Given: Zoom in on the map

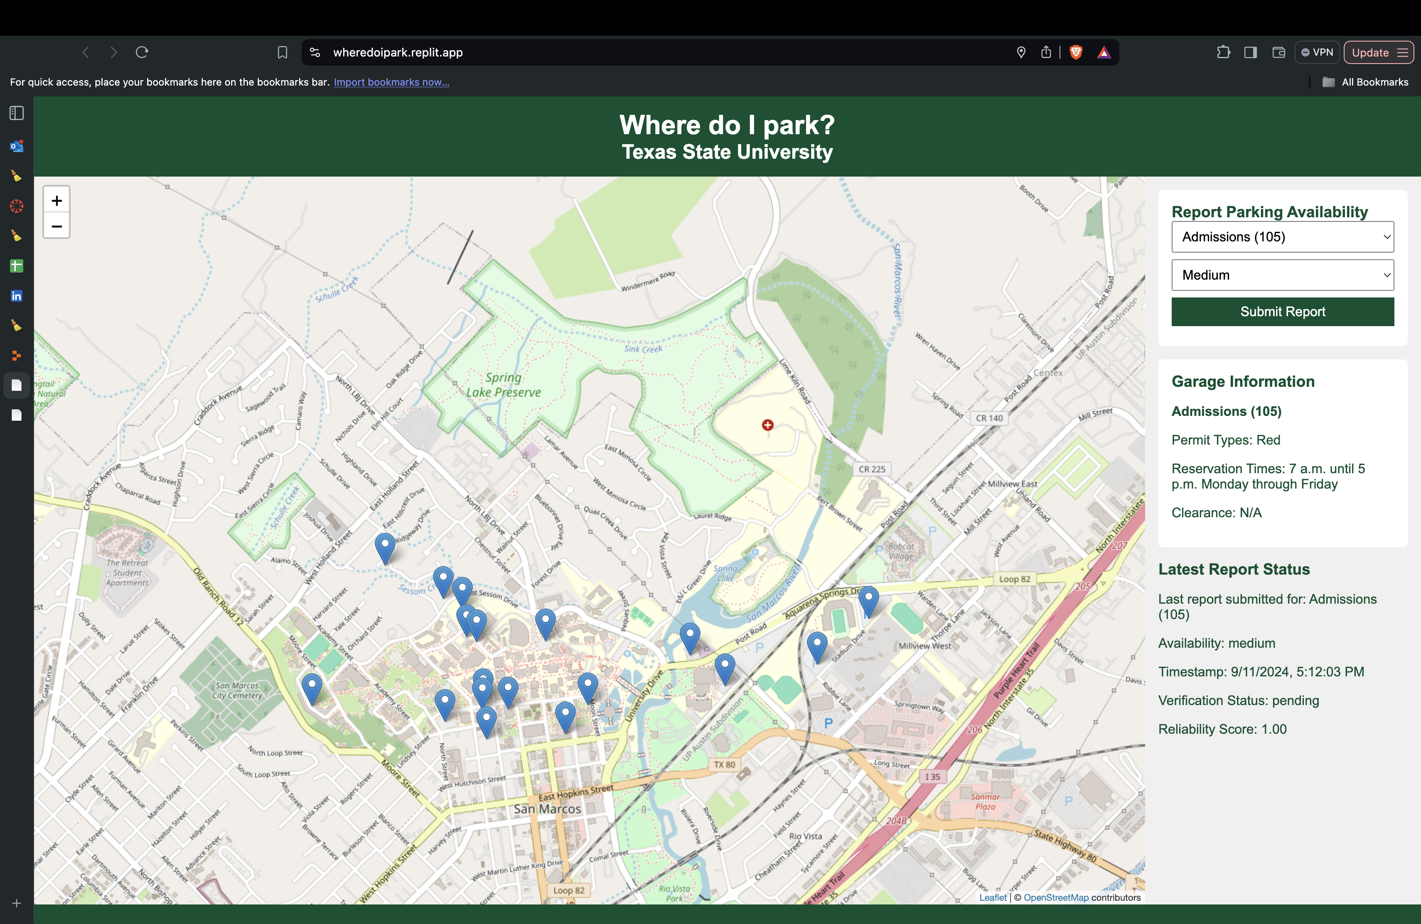Looking at the screenshot, I should click(57, 201).
